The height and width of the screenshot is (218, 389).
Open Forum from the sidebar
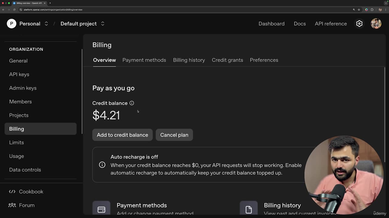click(22, 205)
